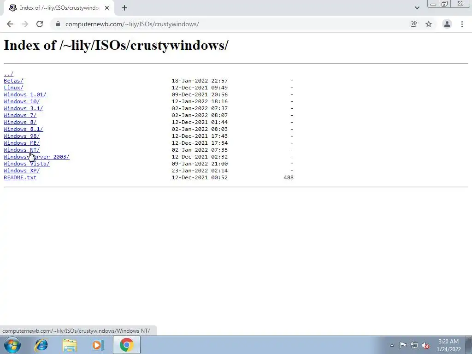Bookmark this page with the star icon
Viewport: 472px width, 354px height.
coord(429,24)
